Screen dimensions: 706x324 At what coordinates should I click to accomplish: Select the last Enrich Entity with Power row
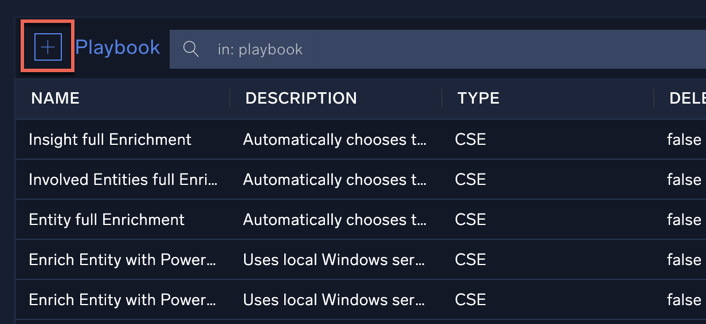123,299
